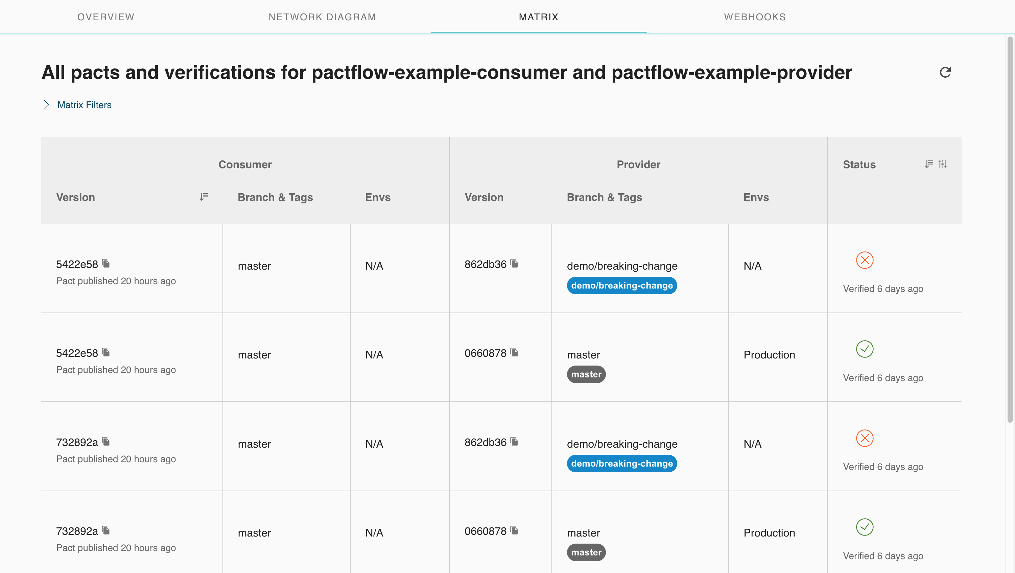This screenshot has width=1015, height=573.
Task: Click the Provider group header
Action: coord(638,164)
